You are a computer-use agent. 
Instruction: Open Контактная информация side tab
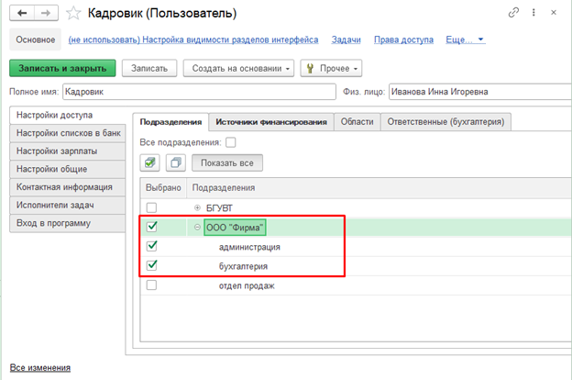68,187
